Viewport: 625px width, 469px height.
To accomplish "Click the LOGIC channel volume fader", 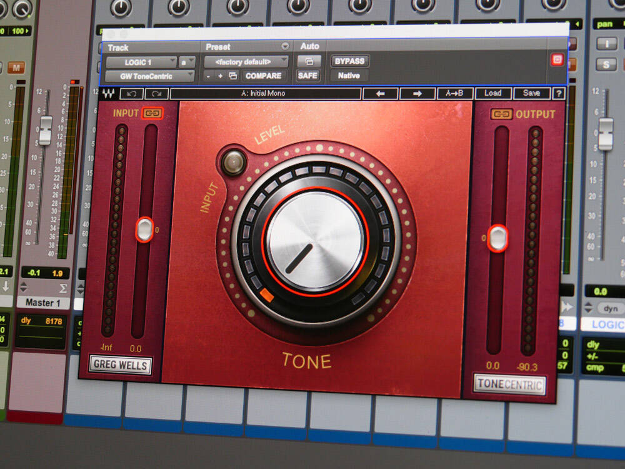I will click(606, 134).
